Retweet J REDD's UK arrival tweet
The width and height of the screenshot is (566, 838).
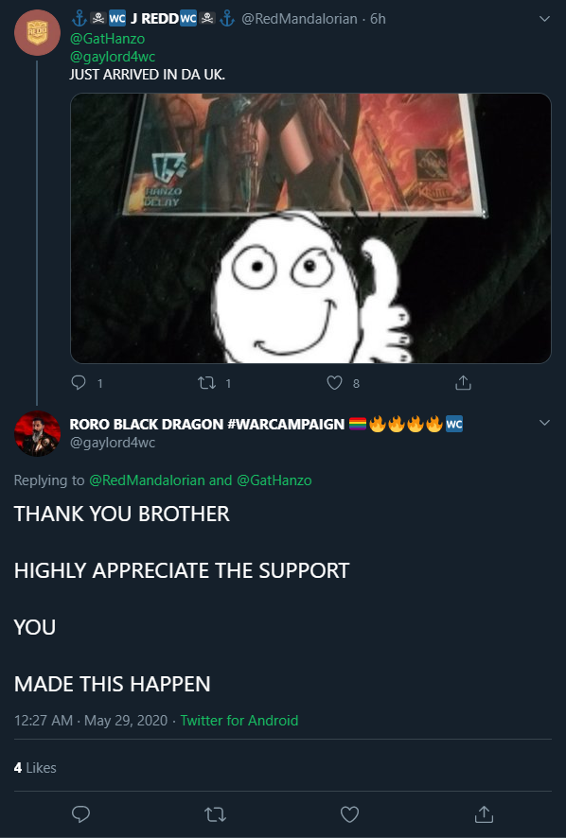[x=207, y=383]
